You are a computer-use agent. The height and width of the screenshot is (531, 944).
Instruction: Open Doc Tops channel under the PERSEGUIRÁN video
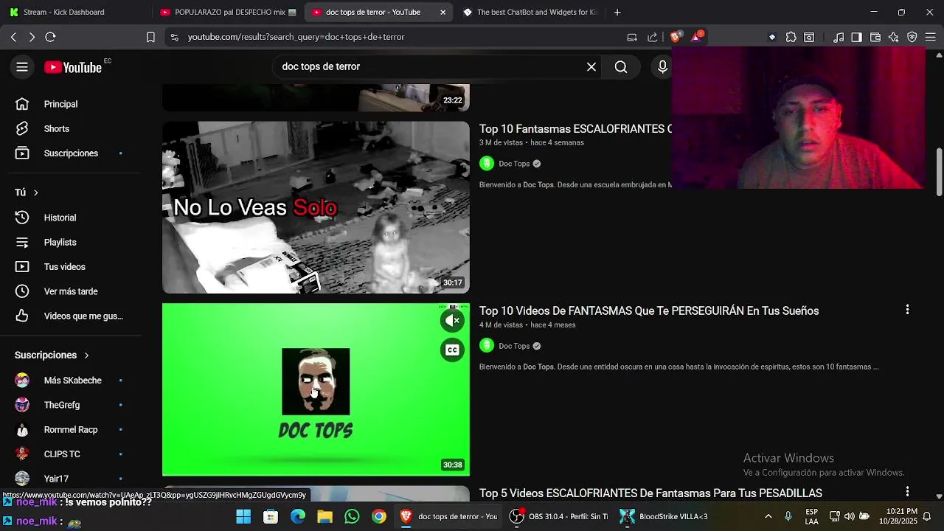(514, 346)
